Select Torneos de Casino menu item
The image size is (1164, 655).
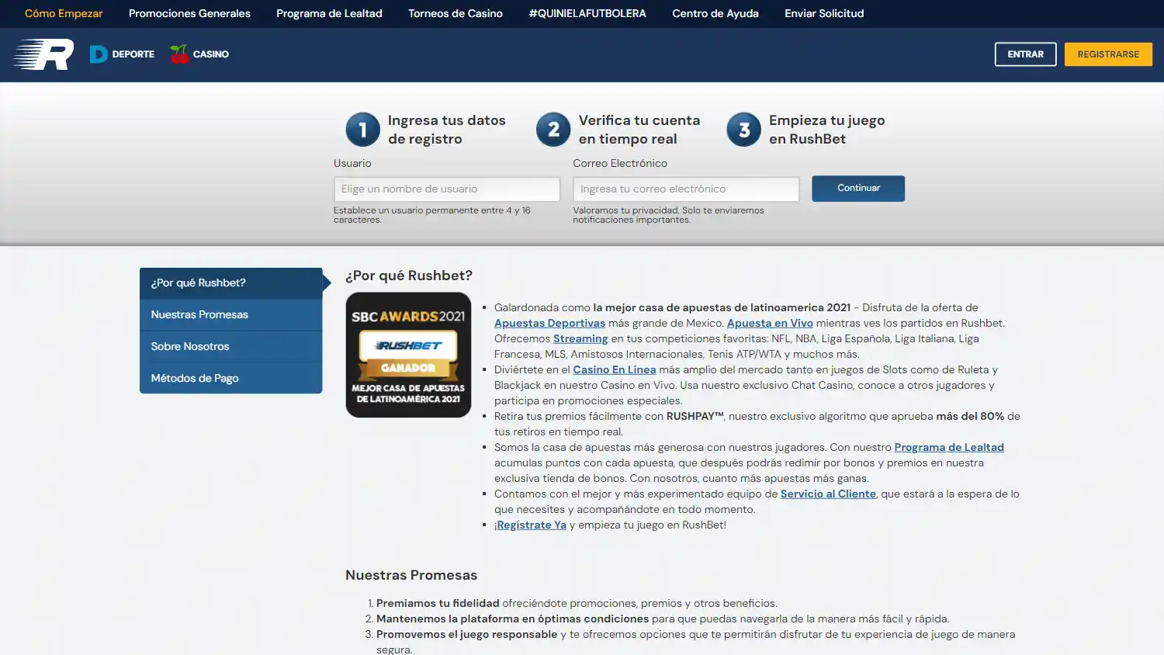(x=456, y=13)
